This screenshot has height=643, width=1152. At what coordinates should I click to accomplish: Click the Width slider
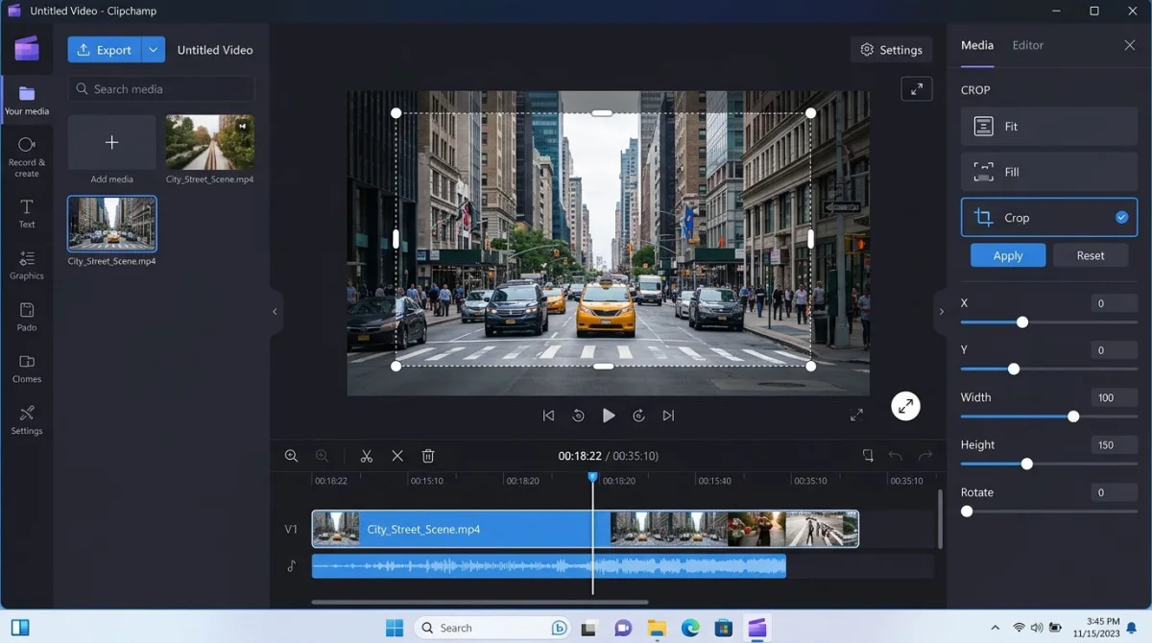point(1049,417)
